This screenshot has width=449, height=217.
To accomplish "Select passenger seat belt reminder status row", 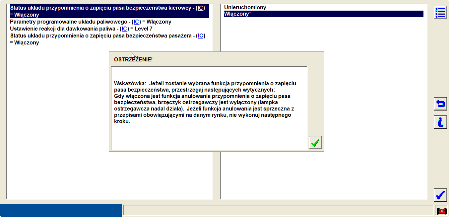I will coord(99,36).
